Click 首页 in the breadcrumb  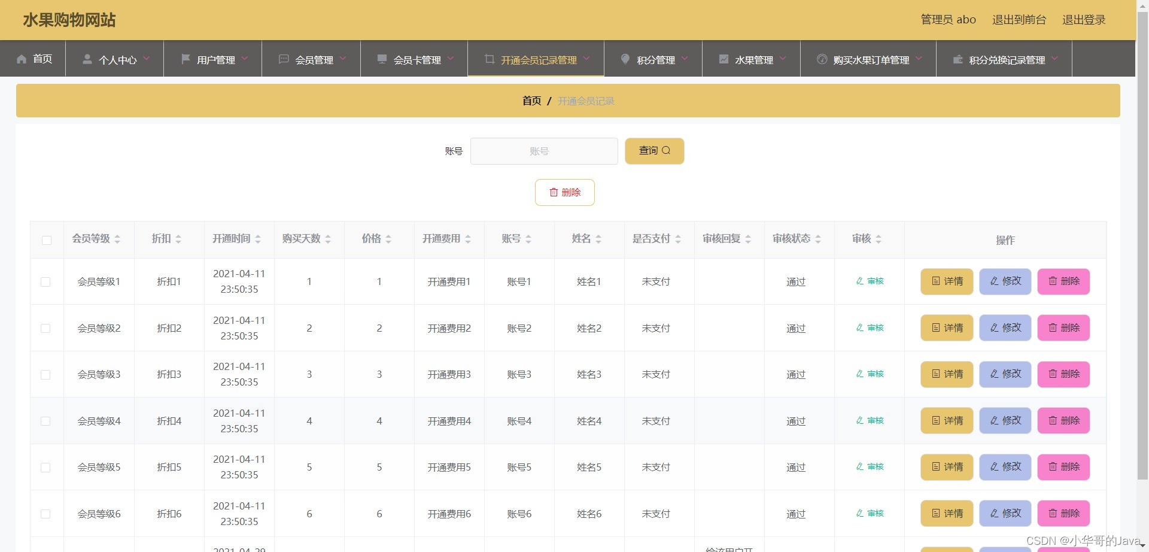pyautogui.click(x=531, y=101)
